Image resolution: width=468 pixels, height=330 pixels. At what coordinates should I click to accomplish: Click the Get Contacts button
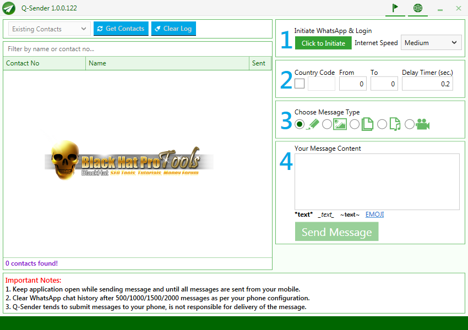point(121,29)
